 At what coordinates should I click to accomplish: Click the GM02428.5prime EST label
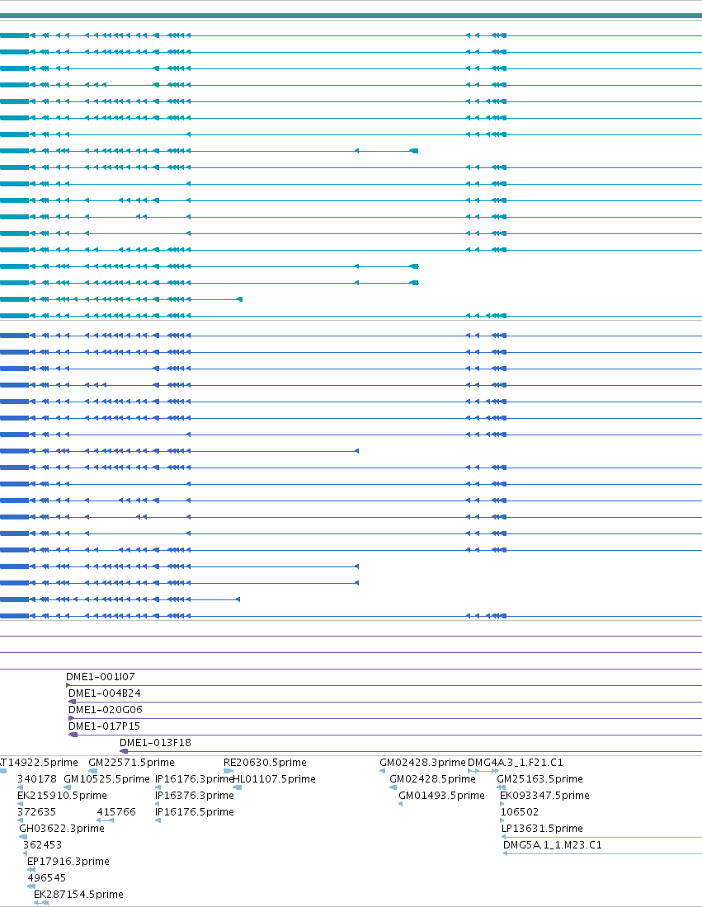coord(432,779)
